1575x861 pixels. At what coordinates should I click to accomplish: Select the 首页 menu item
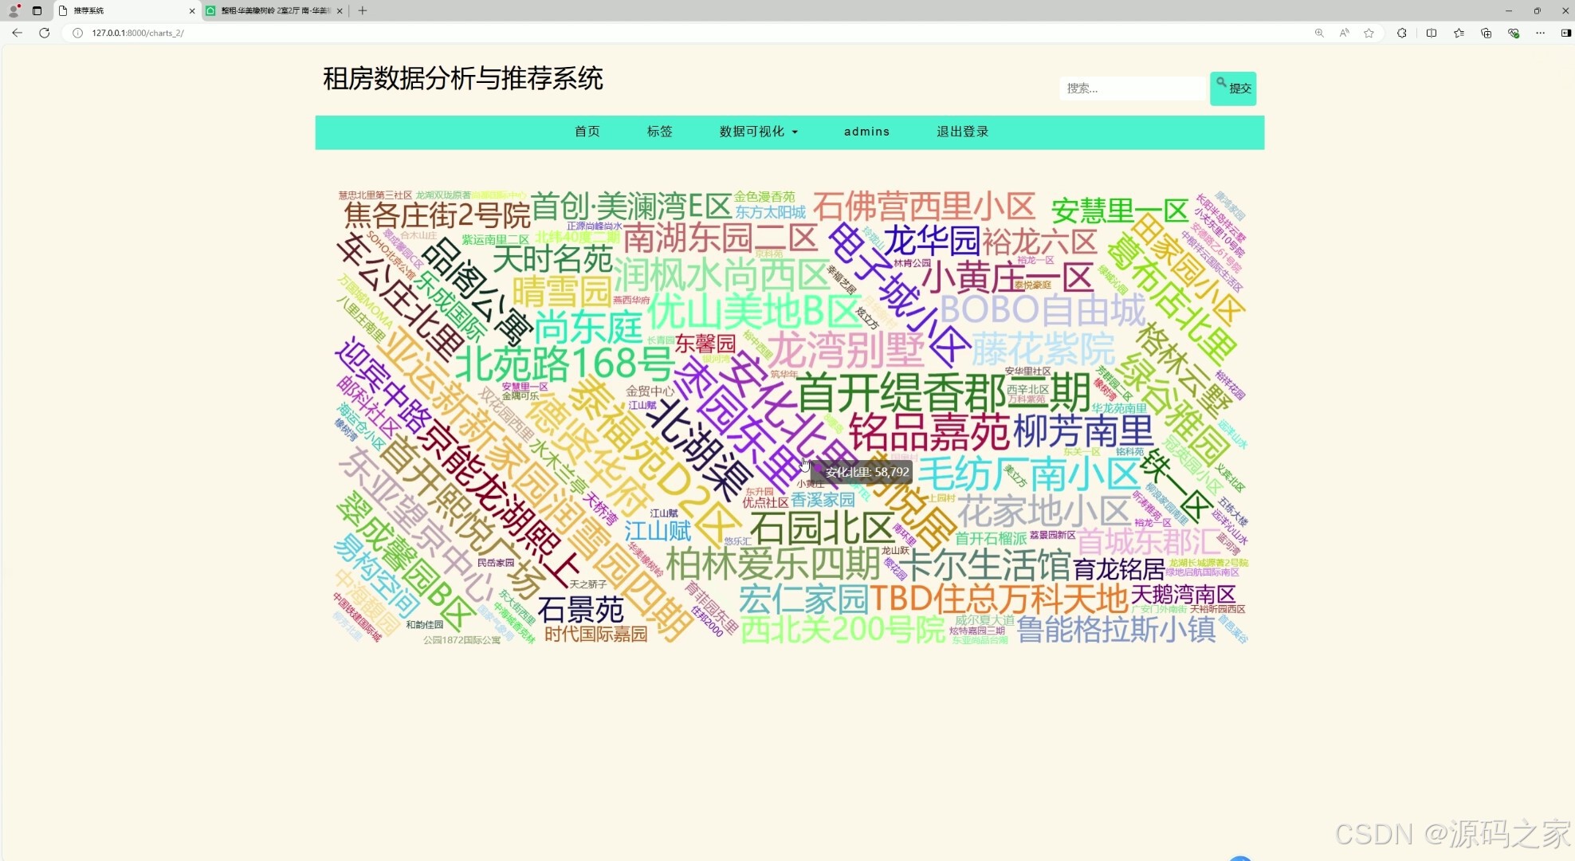(587, 132)
